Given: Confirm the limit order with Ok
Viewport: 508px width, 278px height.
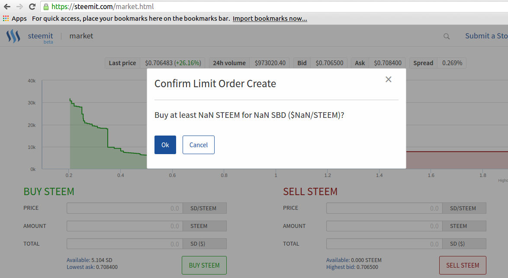Looking at the screenshot, I should point(165,145).
